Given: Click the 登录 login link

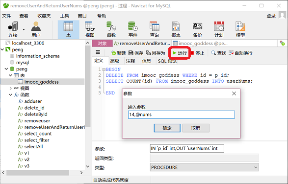Looking at the screenshot, I should 271,16.
